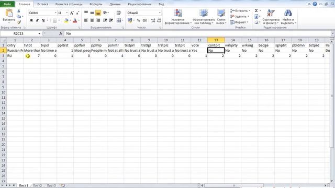Click the Merge and Center icon
The width and height of the screenshot is (335, 188).
[119, 20]
